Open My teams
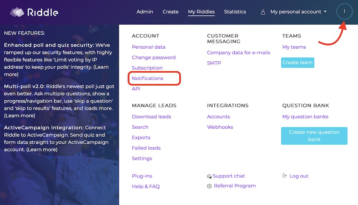The width and height of the screenshot is (358, 205). point(294,47)
